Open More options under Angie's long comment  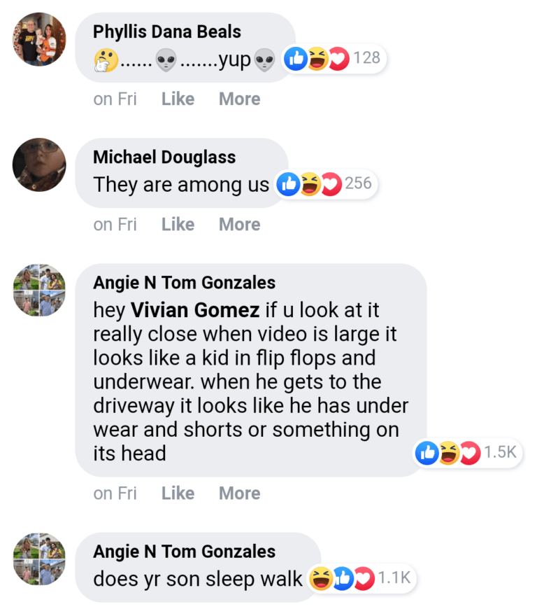coord(239,493)
